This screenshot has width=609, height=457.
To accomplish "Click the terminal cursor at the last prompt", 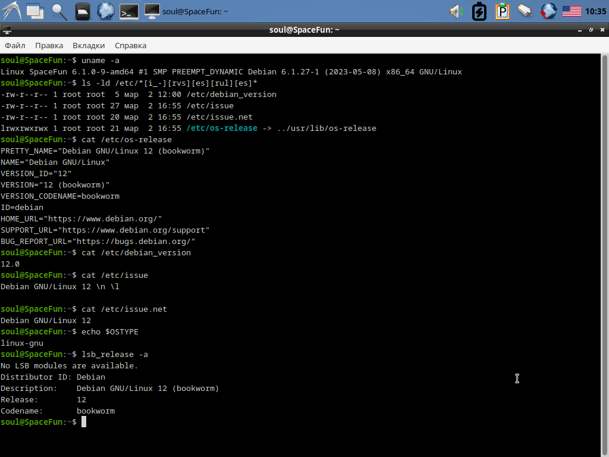I will coord(83,422).
